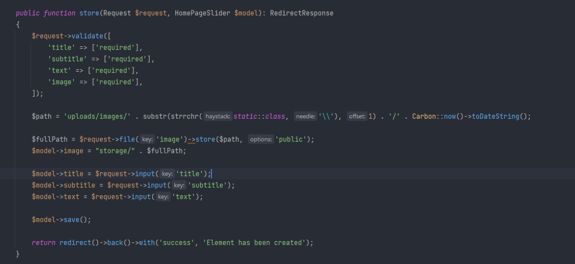Screen dimensions: 575x264
Task: Click the 'subtitle' key in the validate array
Action: [x=67, y=59]
